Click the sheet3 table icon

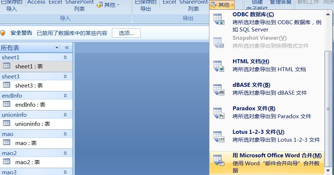(x=7, y=85)
